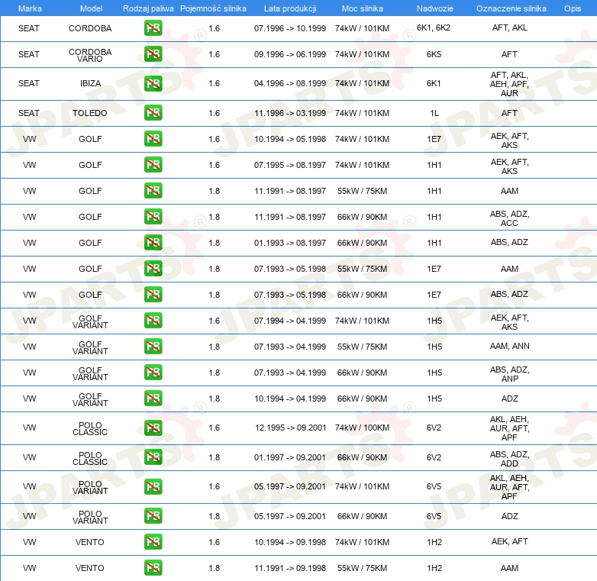The image size is (597, 581).
Task: Click fuel icon in GOLF VARIANT ANP row
Action: point(153,373)
